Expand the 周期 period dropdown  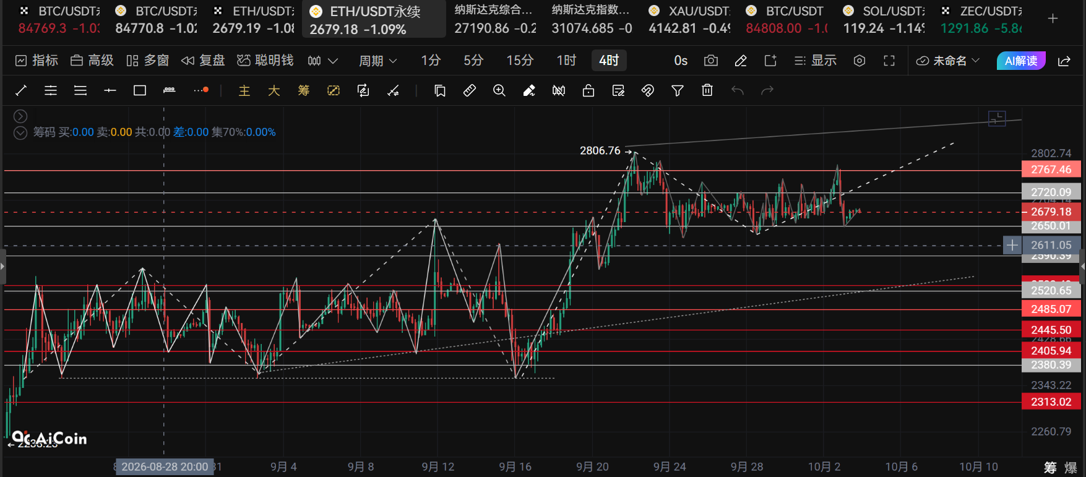coord(378,61)
